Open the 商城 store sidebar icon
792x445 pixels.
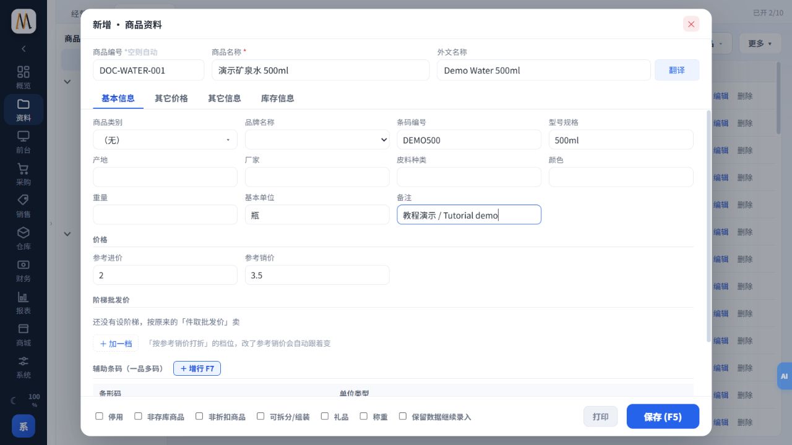[23, 334]
